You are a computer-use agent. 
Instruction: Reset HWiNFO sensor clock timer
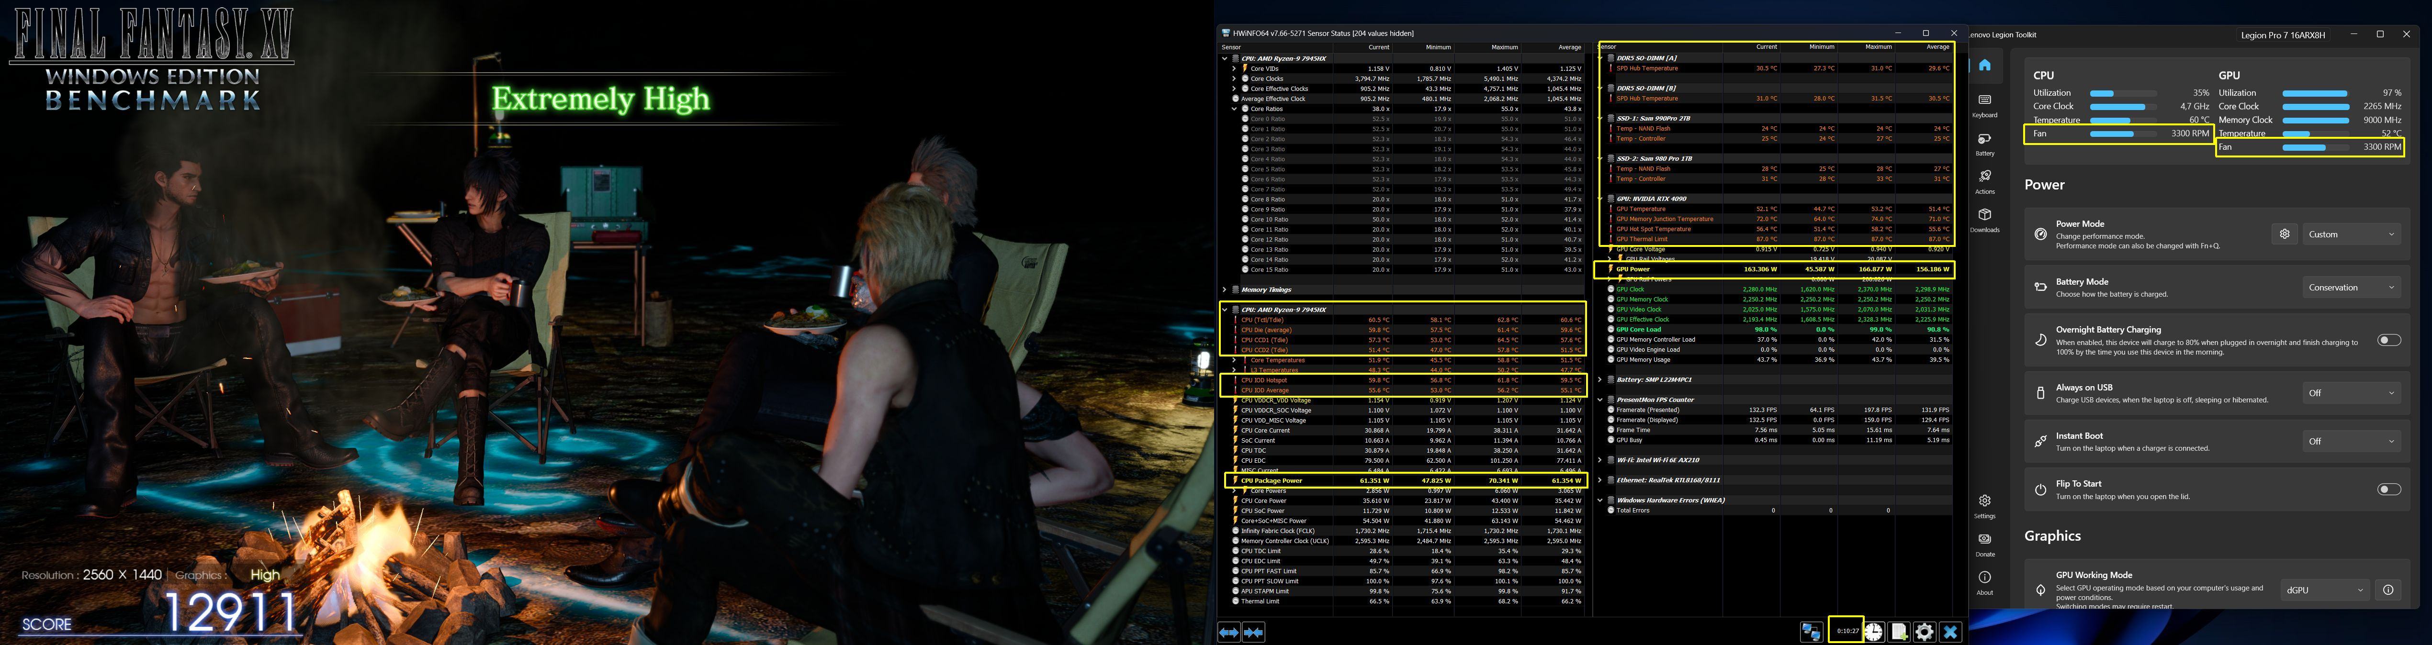click(x=1874, y=632)
